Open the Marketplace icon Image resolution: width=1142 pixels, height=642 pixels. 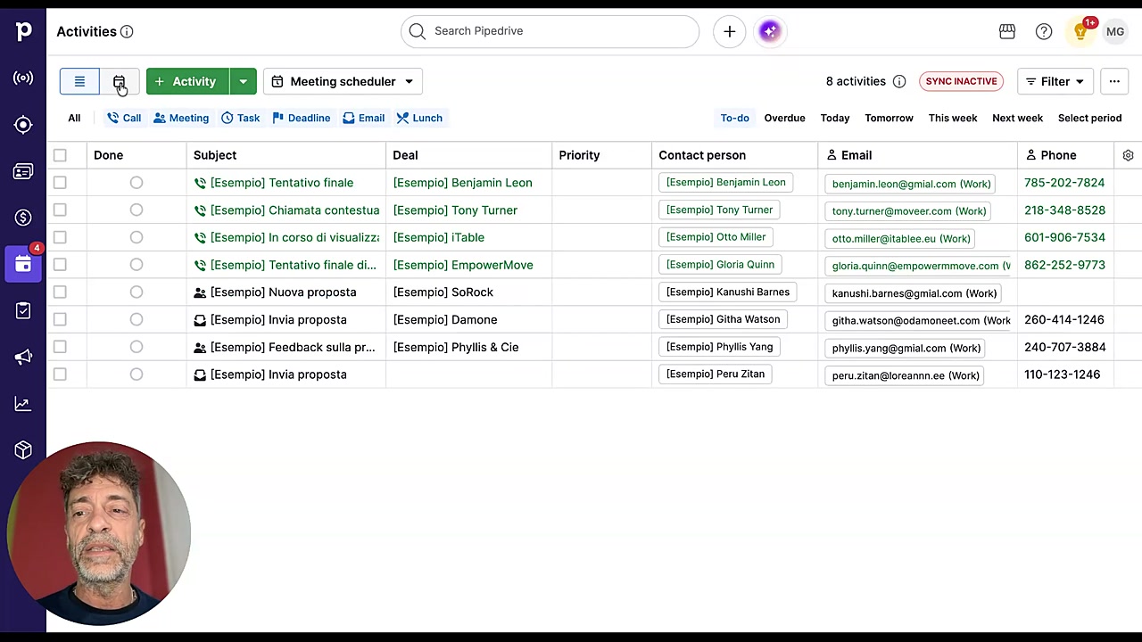coord(1007,31)
